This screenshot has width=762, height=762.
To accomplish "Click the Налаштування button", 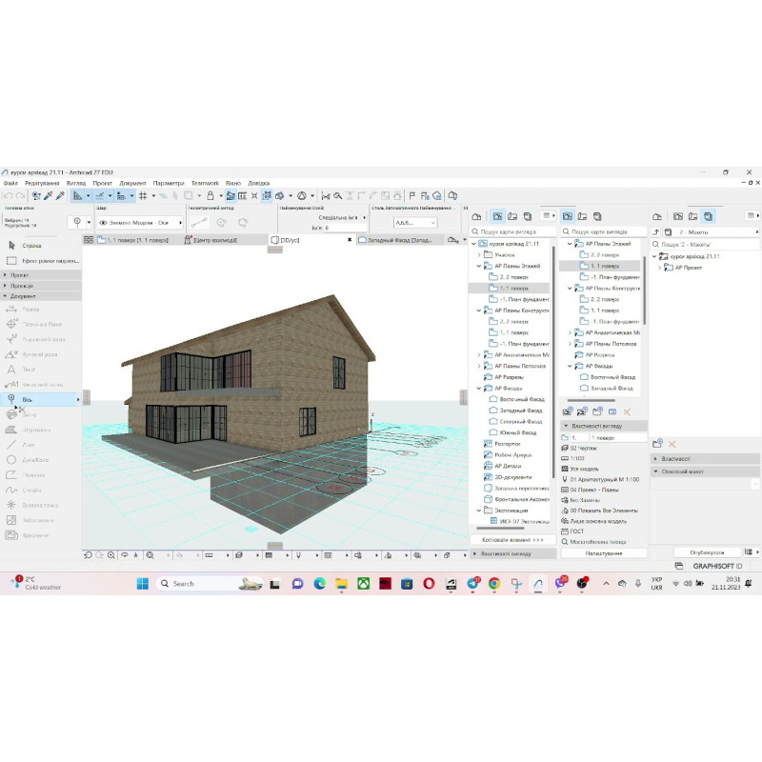I will pyautogui.click(x=603, y=552).
